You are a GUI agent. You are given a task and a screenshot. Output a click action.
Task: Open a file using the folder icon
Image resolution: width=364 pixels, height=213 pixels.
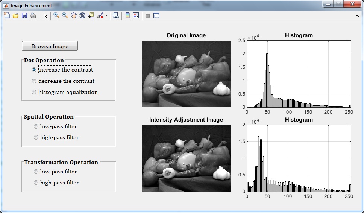pyautogui.click(x=16, y=16)
